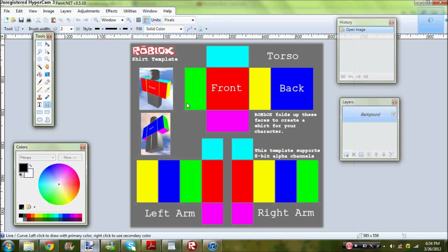
Task: Open the blending mode flask dropdown
Action: coord(203,29)
